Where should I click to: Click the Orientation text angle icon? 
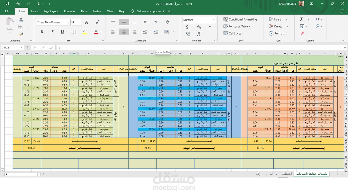click(145, 22)
